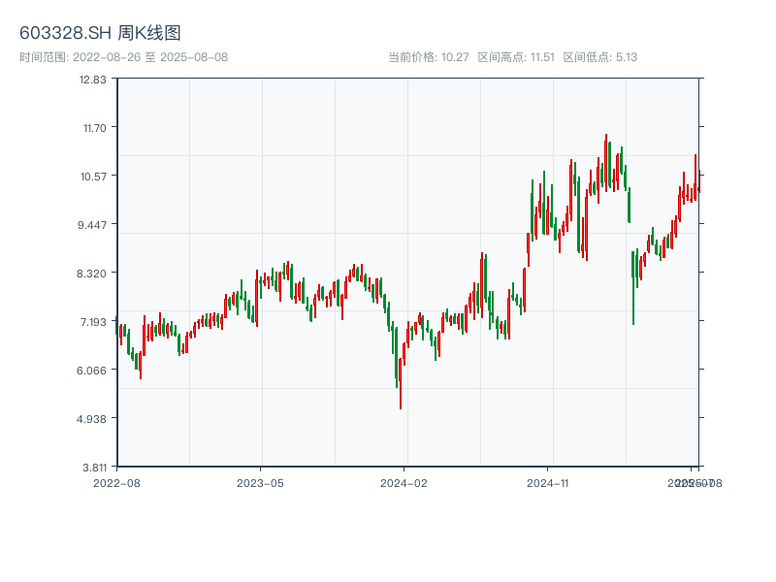Click the 2023-05 x-axis date label
This screenshot has height=582, width=776.
(x=260, y=482)
